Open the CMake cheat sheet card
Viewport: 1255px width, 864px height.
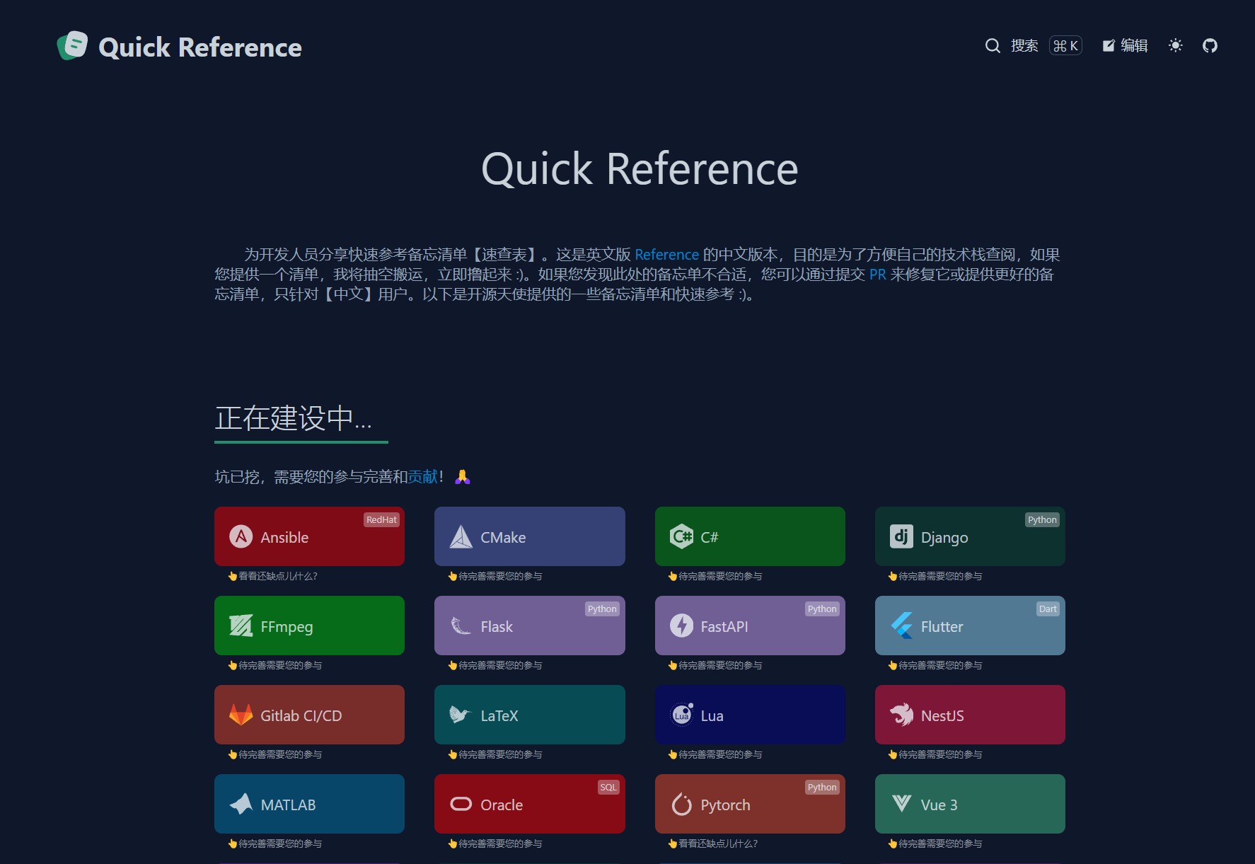click(530, 536)
